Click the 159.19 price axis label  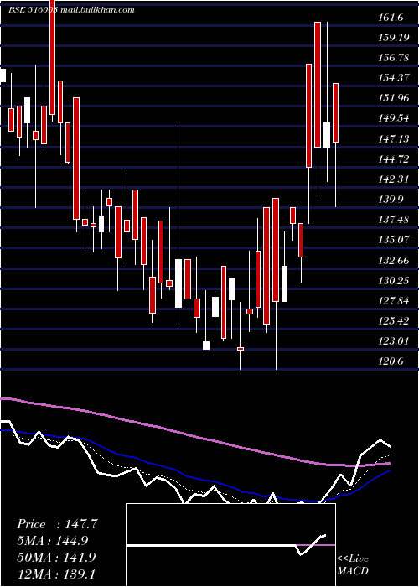tap(394, 38)
